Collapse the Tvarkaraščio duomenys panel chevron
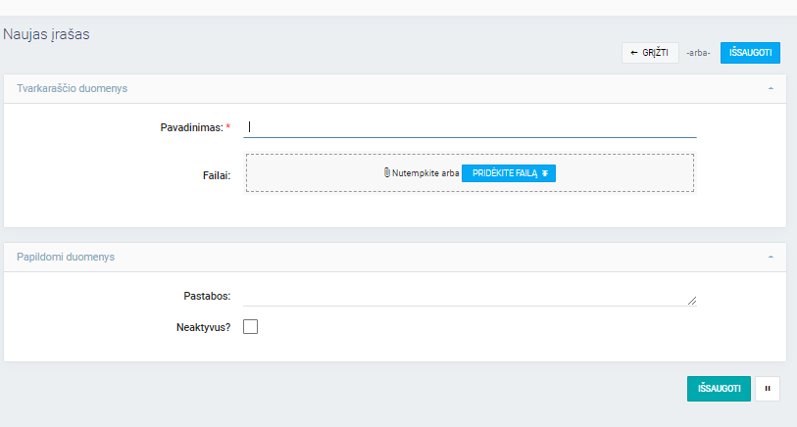The image size is (797, 427). coord(771,89)
